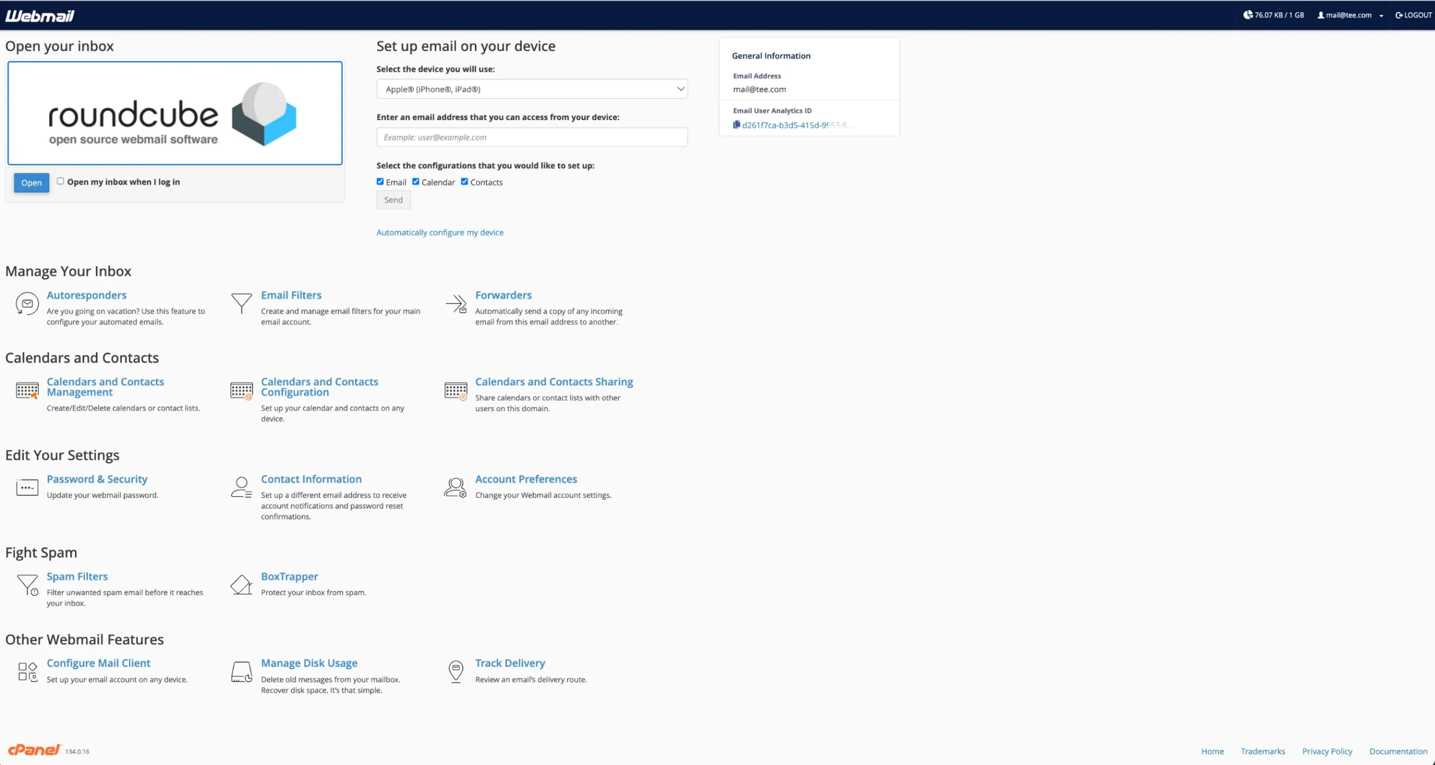The height and width of the screenshot is (765, 1435).
Task: Open the Email Filters link
Action: (x=291, y=295)
